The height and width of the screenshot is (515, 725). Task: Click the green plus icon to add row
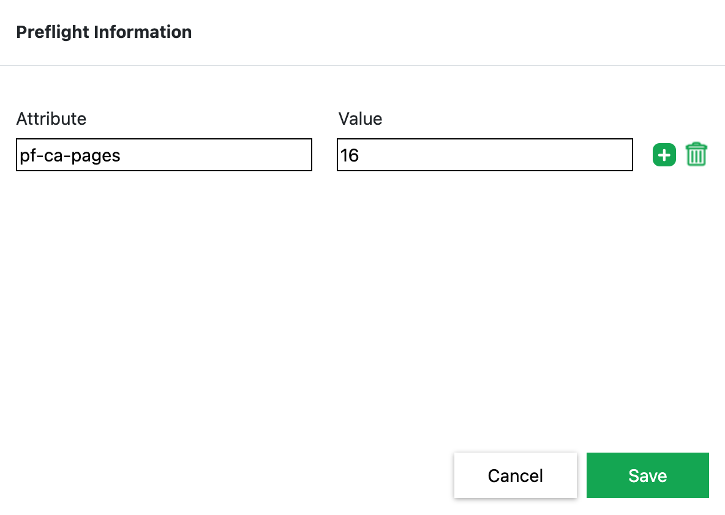click(664, 155)
